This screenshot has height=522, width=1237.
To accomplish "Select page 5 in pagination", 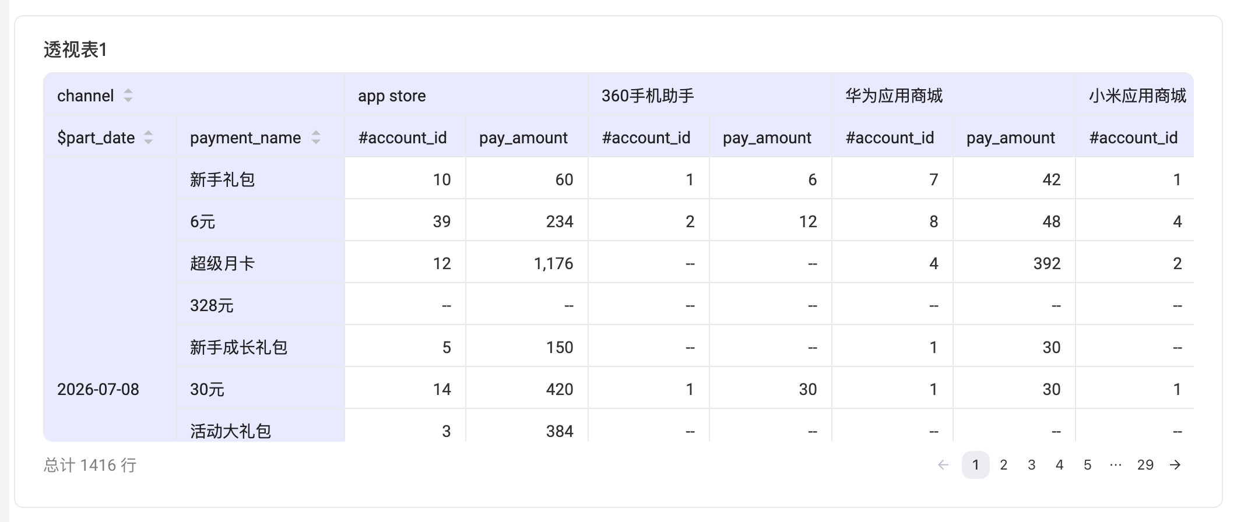I will [x=1088, y=465].
